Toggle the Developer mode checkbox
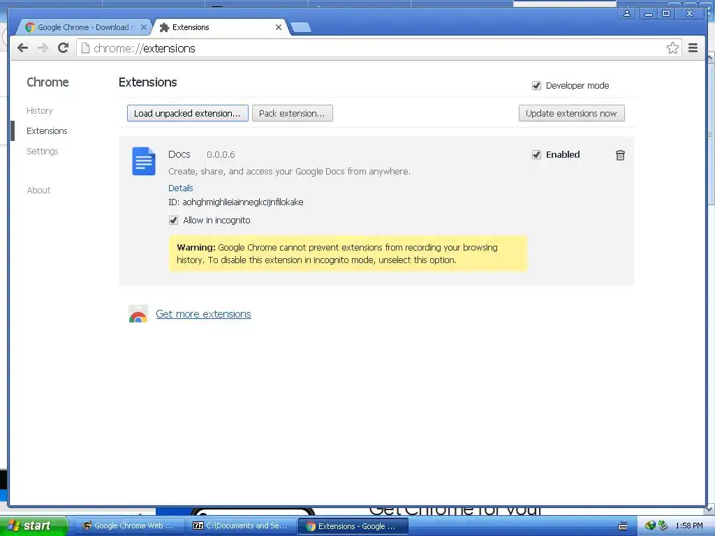The height and width of the screenshot is (536, 715). tap(536, 86)
